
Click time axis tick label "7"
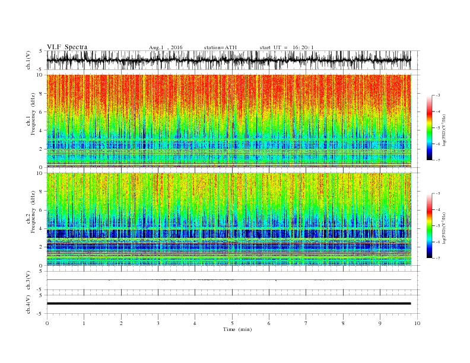pyautogui.click(x=306, y=323)
